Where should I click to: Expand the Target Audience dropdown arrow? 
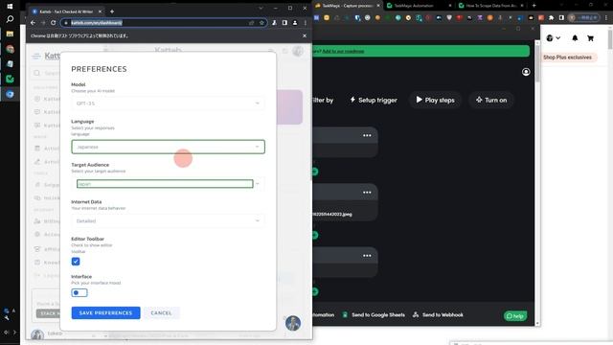[258, 183]
